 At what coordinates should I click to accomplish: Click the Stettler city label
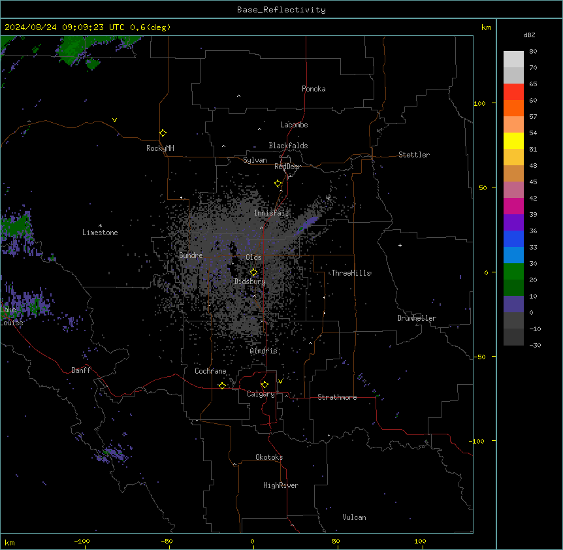[414, 155]
